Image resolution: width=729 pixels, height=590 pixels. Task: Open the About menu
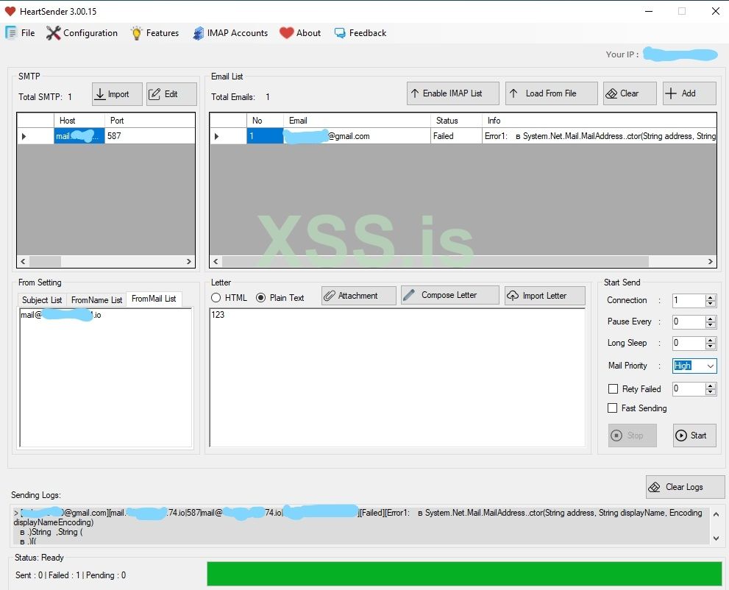click(x=300, y=33)
